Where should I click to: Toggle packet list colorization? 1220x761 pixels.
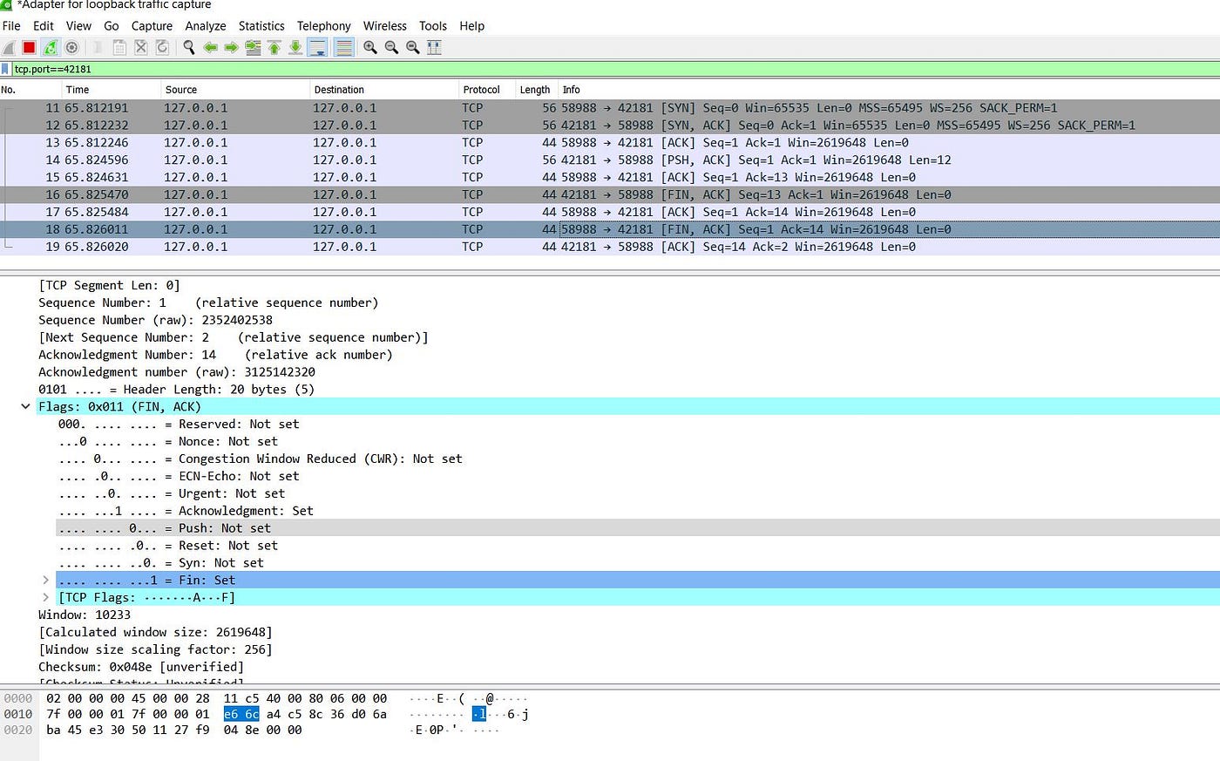point(343,47)
